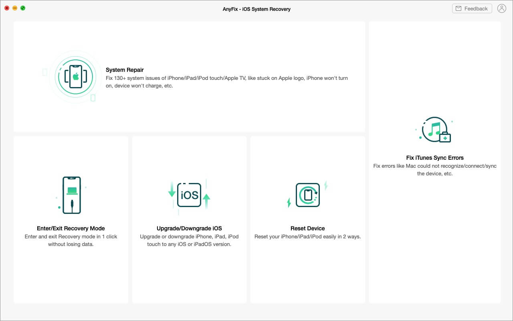The width and height of the screenshot is (513, 321).
Task: Click the 'Fix 130+ system issues' description
Action: click(227, 82)
